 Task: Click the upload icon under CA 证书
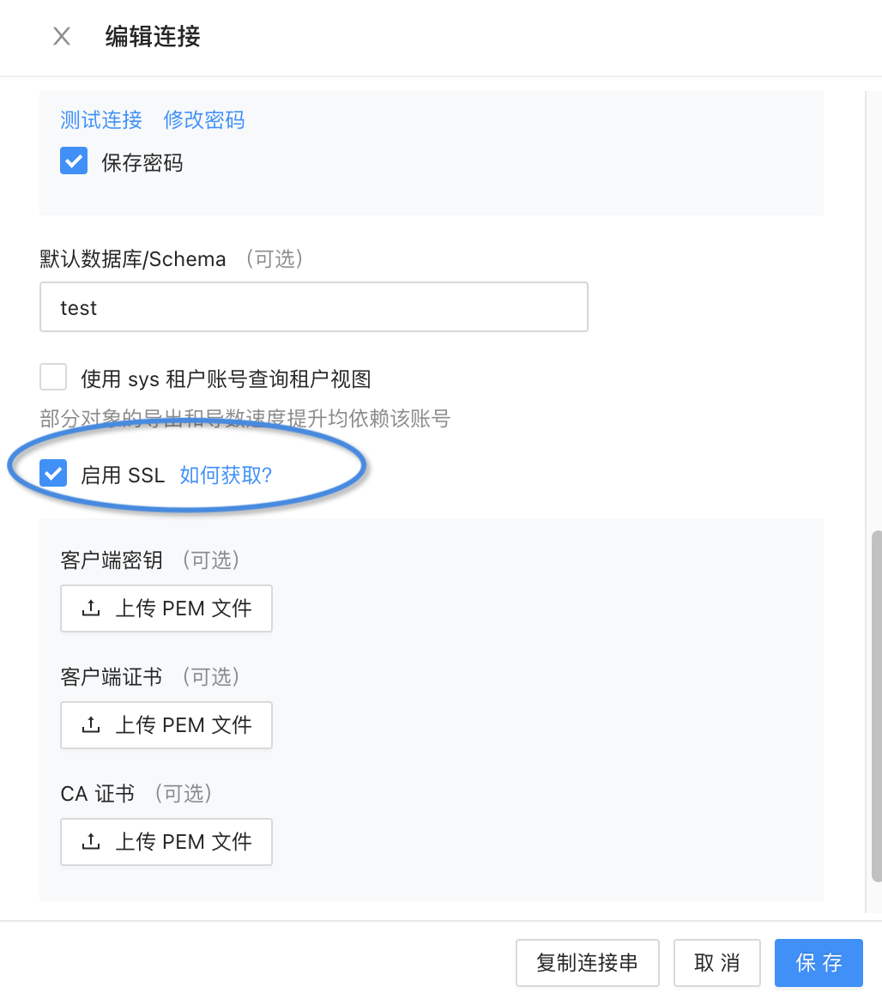[90, 841]
